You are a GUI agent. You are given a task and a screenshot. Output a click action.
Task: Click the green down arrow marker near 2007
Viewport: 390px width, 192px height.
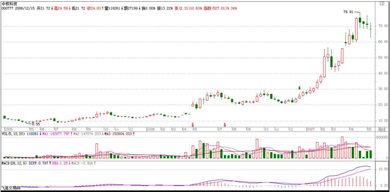(x=299, y=88)
